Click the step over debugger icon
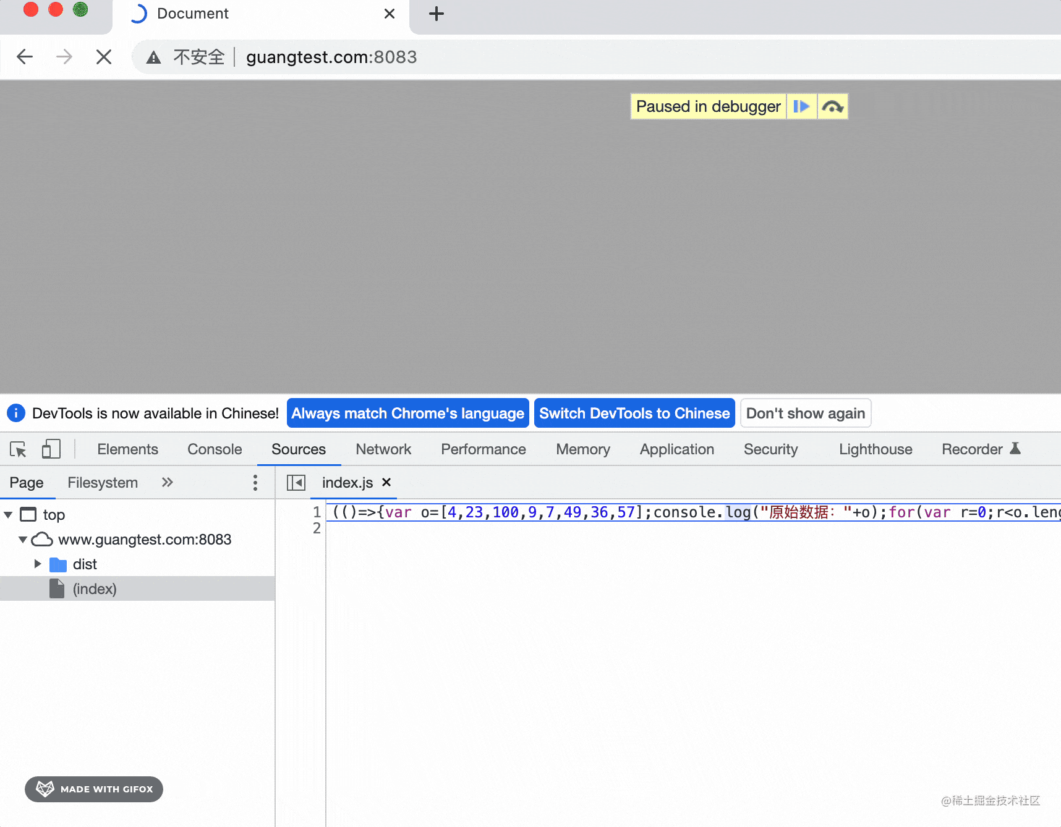Image resolution: width=1061 pixels, height=827 pixels. click(832, 106)
